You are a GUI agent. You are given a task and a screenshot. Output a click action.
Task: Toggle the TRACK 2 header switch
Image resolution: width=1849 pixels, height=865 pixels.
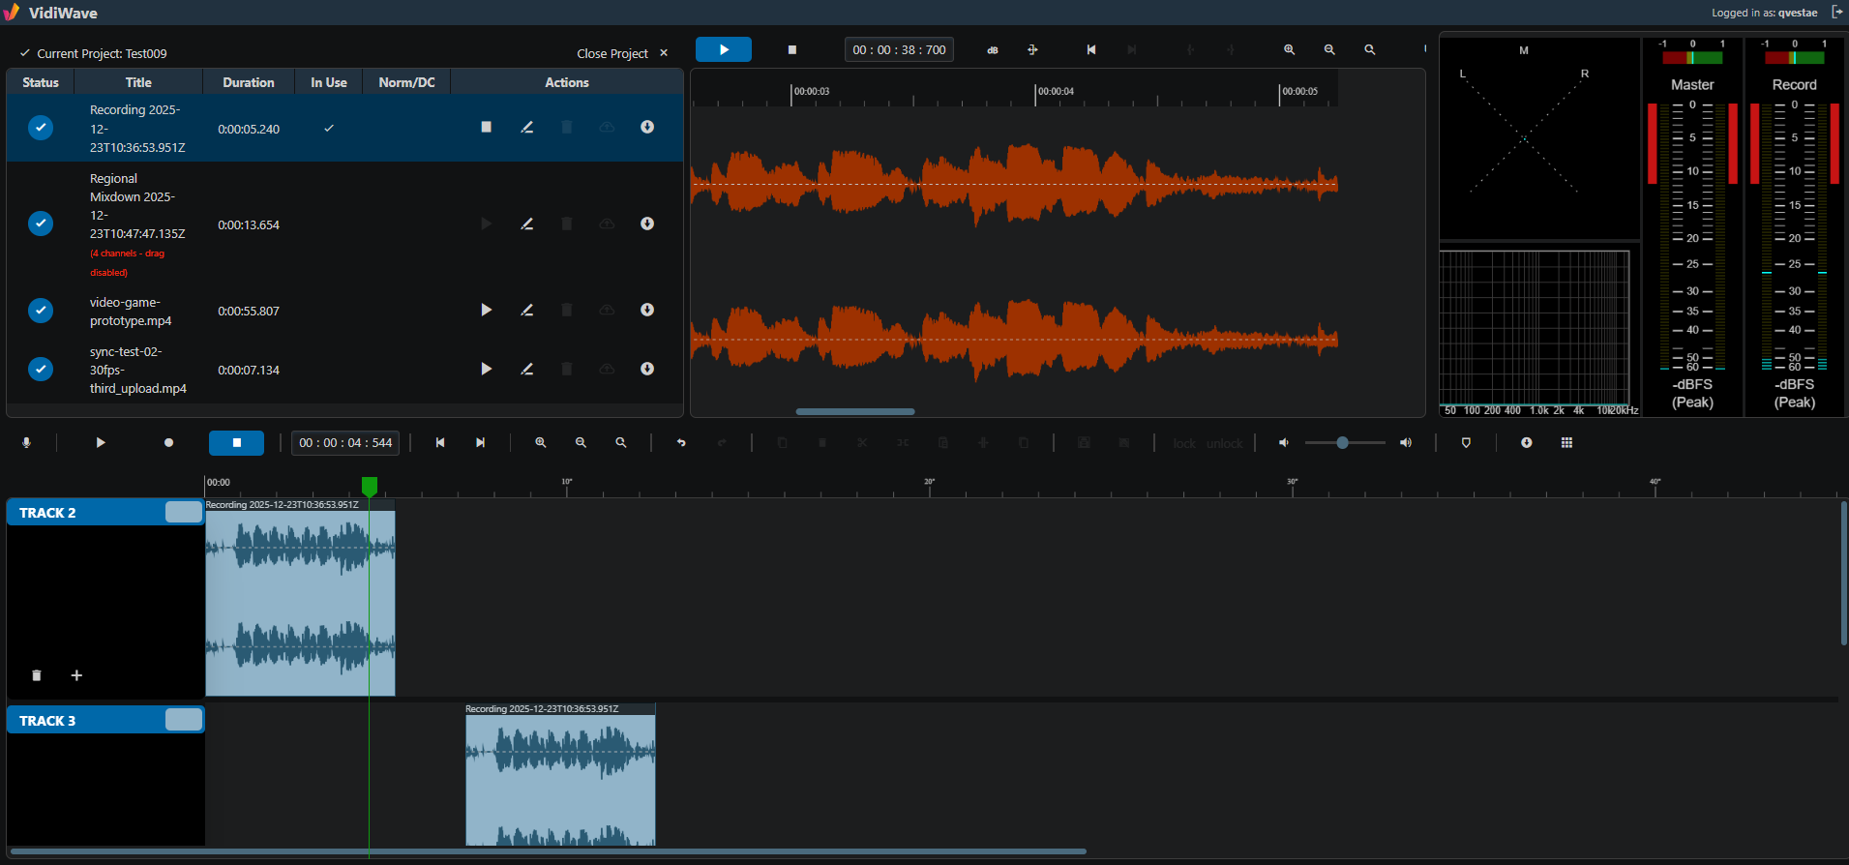coord(183,512)
